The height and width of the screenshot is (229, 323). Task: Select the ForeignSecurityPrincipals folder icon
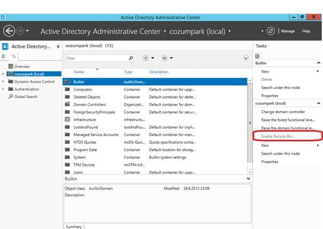(x=67, y=112)
